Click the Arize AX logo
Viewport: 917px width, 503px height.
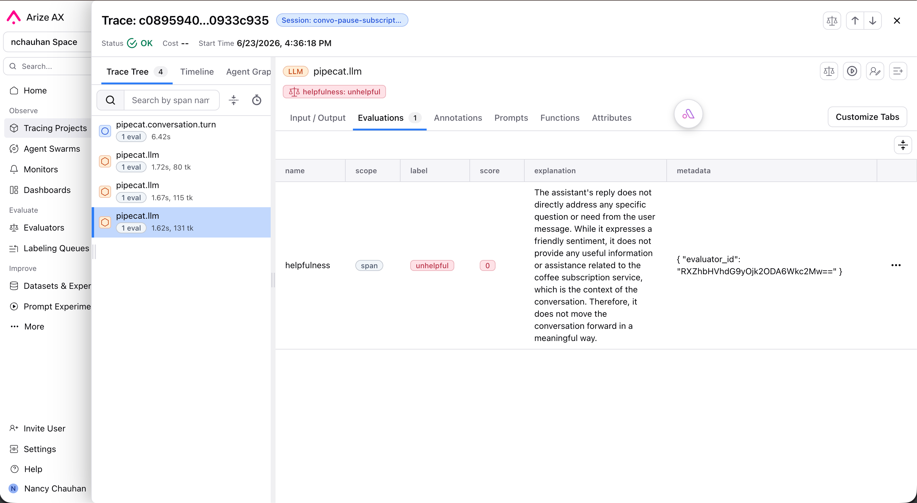(14, 17)
